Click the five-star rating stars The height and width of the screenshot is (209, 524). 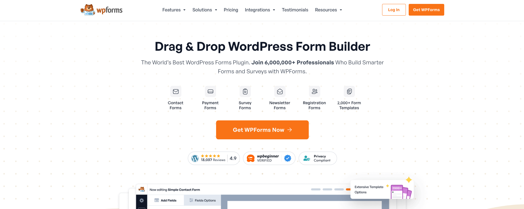(210, 156)
